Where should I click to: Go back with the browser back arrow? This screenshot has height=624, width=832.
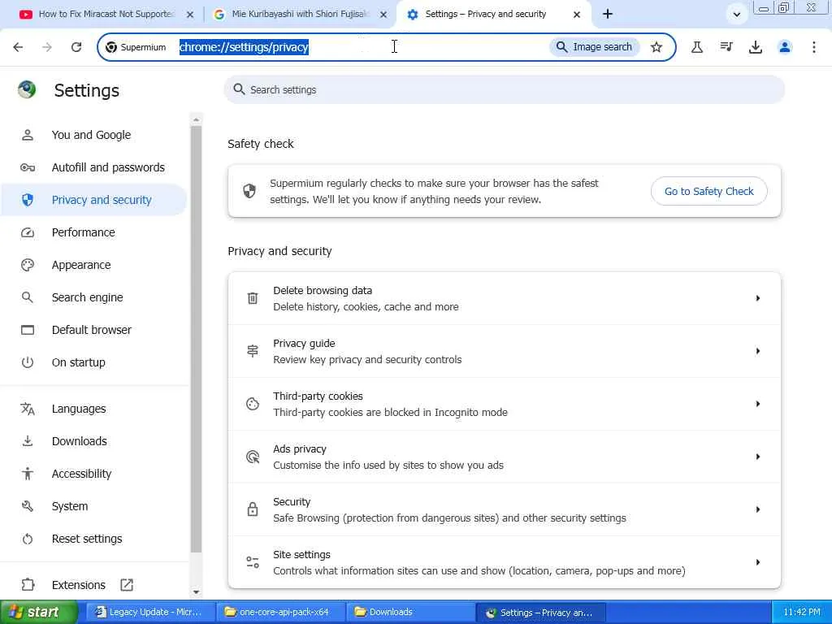click(x=18, y=47)
